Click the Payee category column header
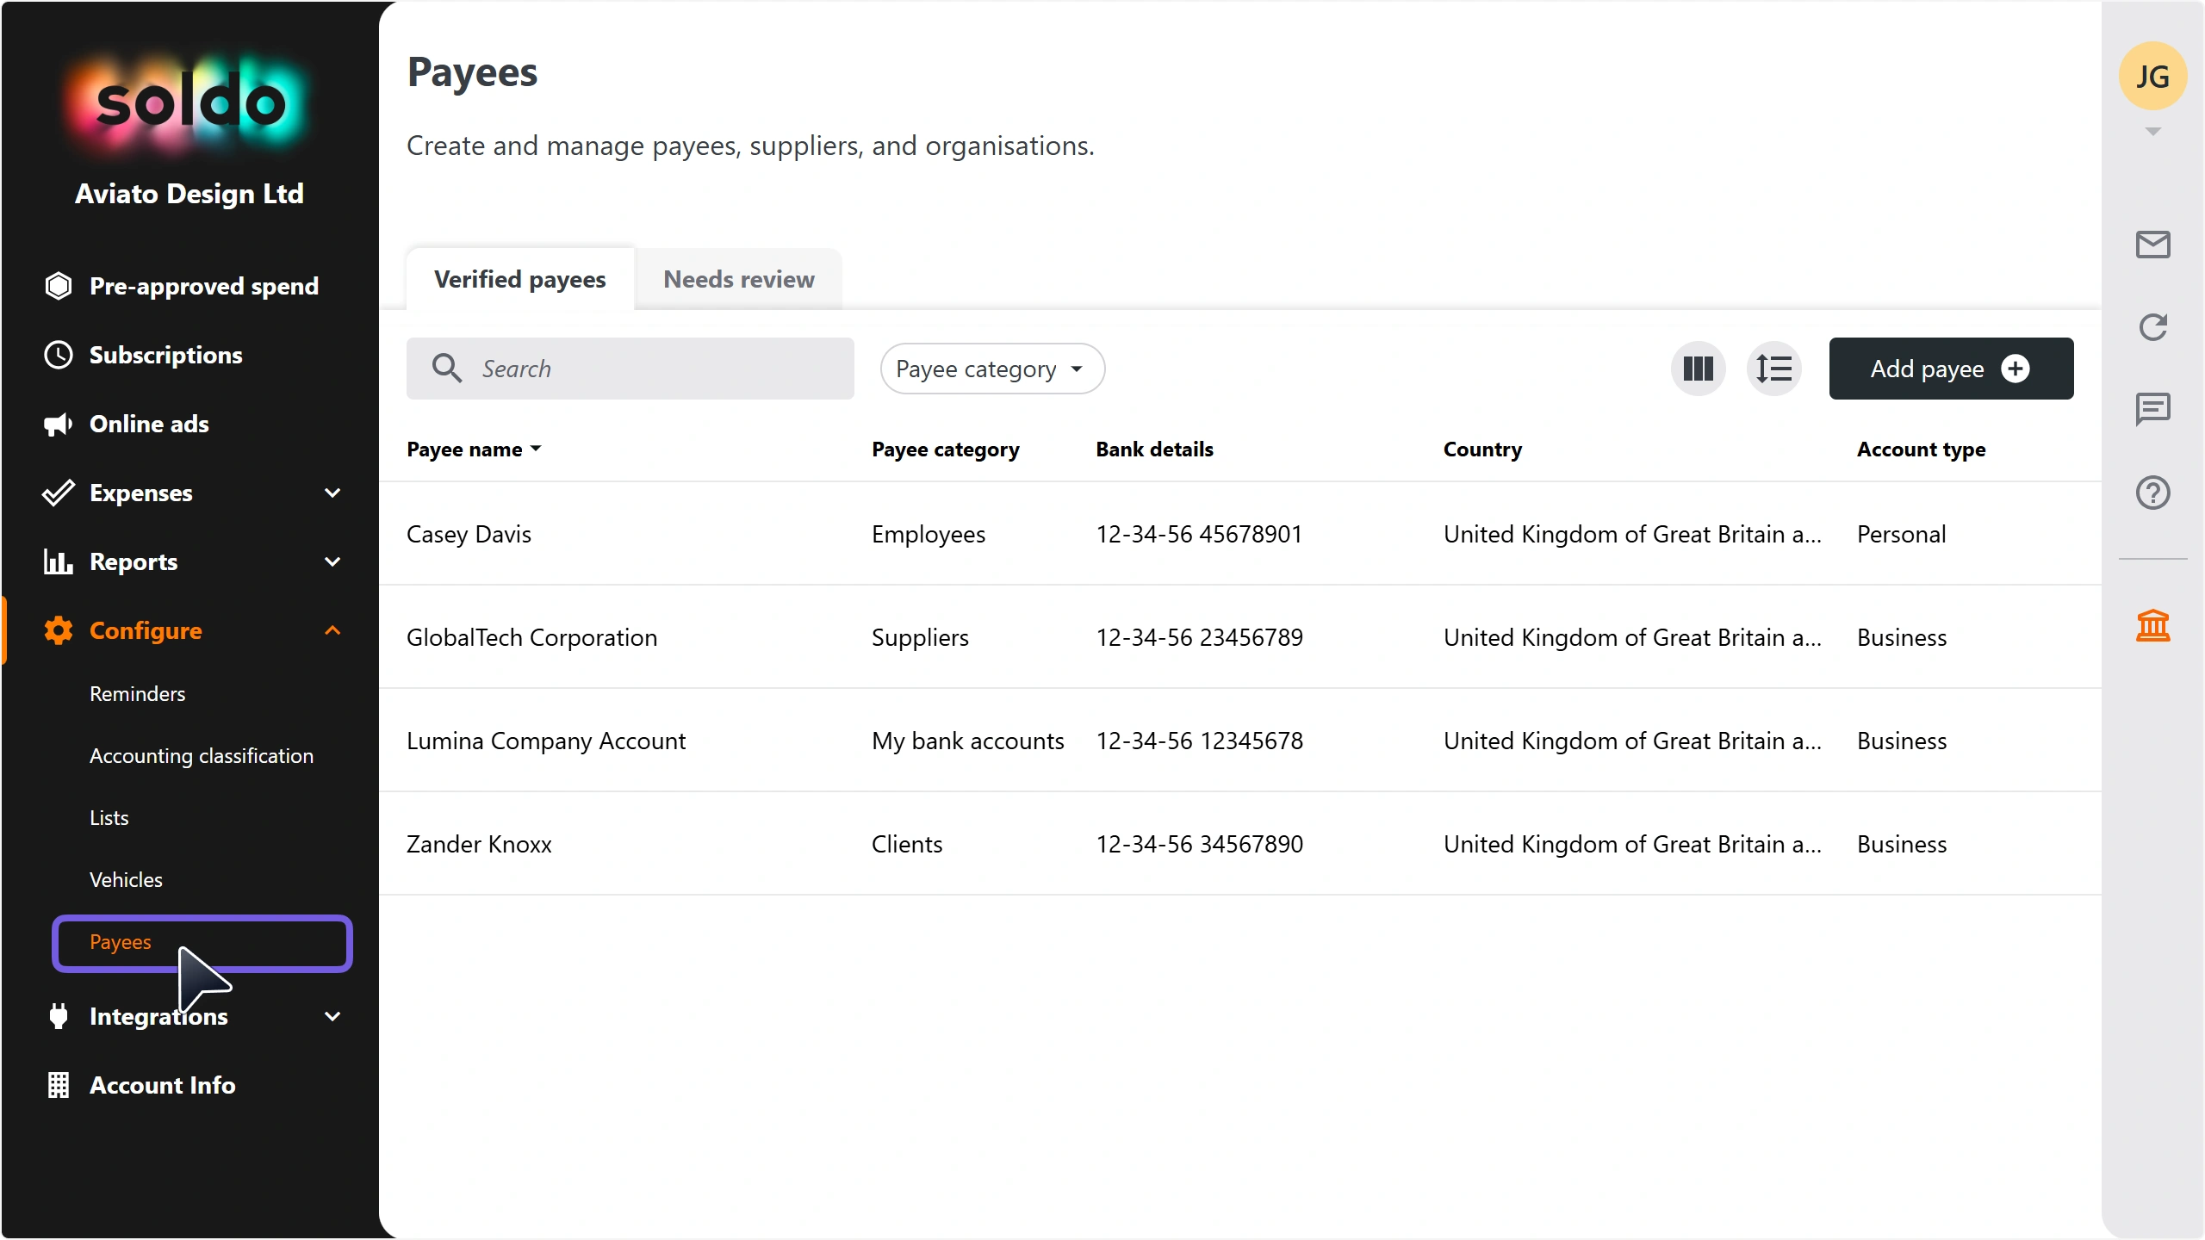This screenshot has height=1240, width=2205. [x=945, y=449]
